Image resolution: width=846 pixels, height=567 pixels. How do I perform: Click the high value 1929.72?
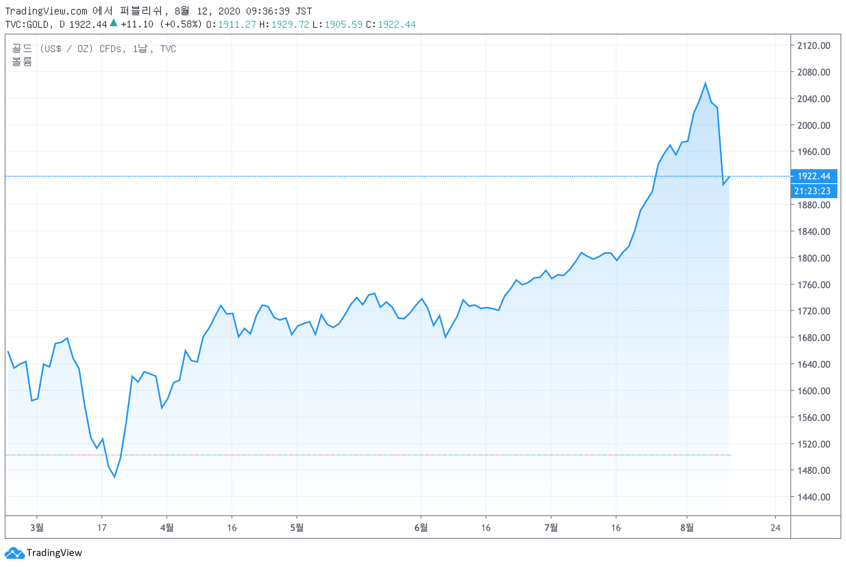(x=290, y=24)
